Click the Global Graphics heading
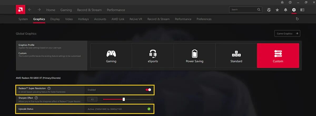The height and width of the screenshot is (116, 316). tap(26, 34)
